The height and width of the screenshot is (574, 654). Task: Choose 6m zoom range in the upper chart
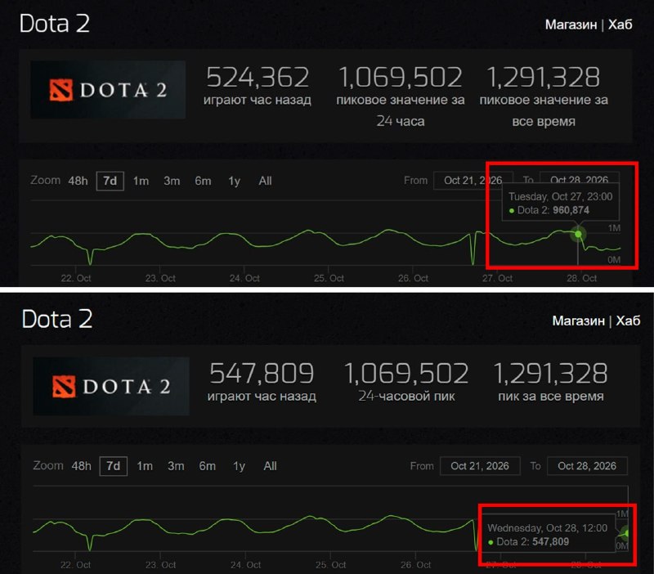click(203, 181)
